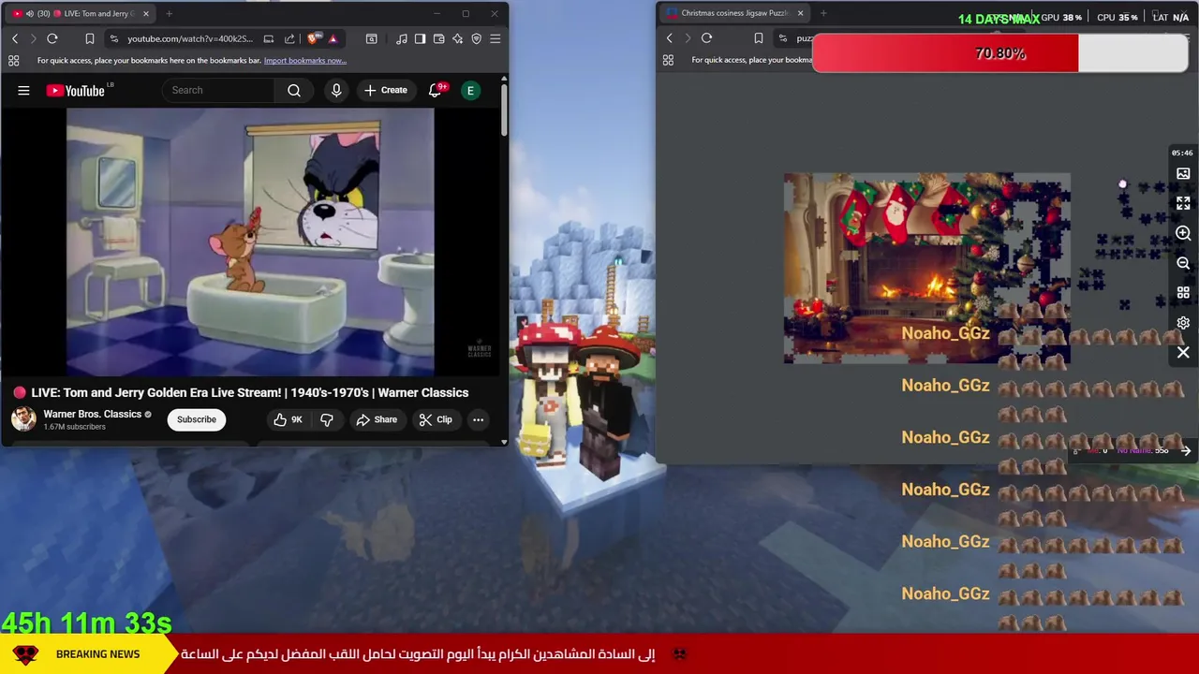Open Leo AI sparkle icon
Screen dimensions: 1199x674
(457, 38)
